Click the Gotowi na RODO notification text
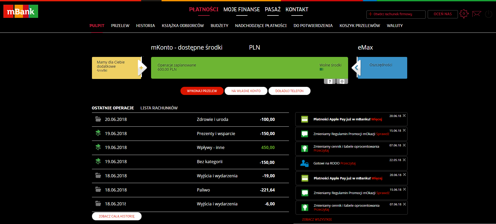The height and width of the screenshot is (224, 496). (327, 163)
